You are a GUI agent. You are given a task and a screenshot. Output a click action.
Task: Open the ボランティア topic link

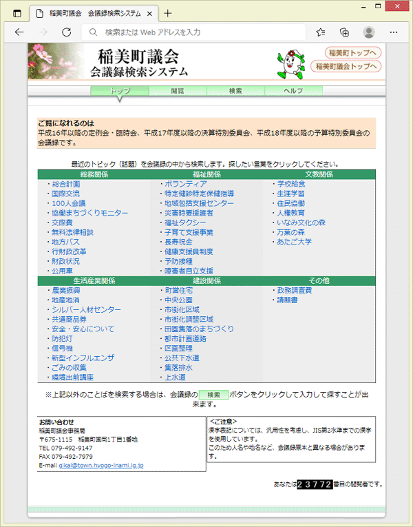[x=186, y=184]
